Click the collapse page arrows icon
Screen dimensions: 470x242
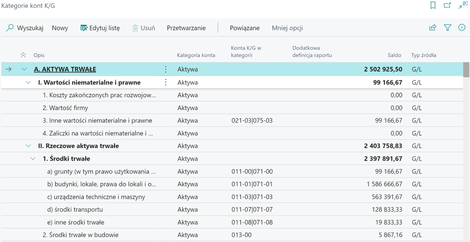pyautogui.click(x=463, y=5)
